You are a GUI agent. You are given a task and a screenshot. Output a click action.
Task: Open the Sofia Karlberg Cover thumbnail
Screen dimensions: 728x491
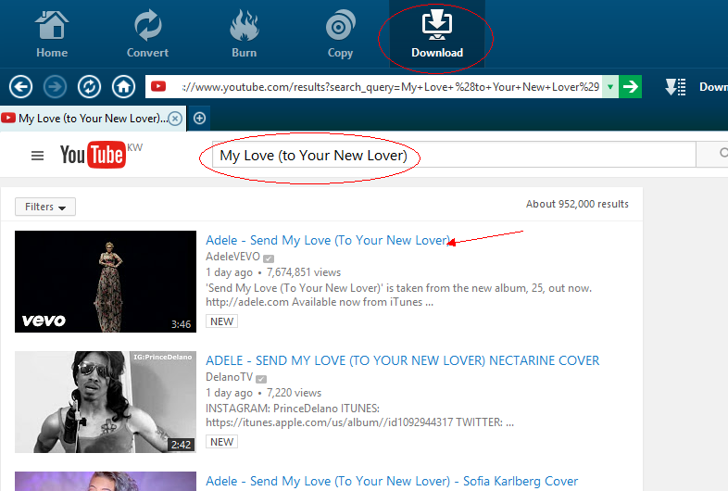pyautogui.click(x=106, y=481)
